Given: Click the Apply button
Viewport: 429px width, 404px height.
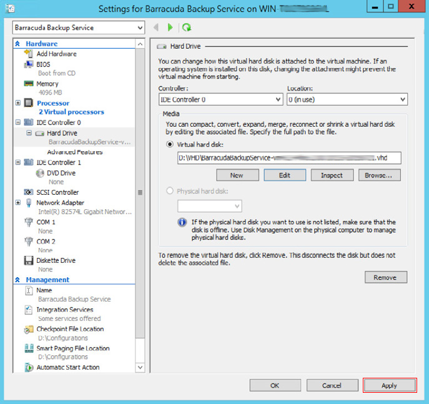Looking at the screenshot, I should (390, 385).
